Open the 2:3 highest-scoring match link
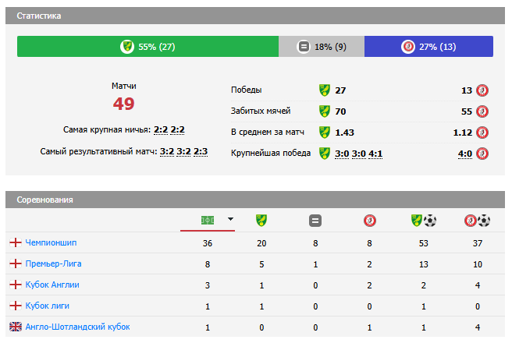The width and height of the screenshot is (512, 343). (x=201, y=151)
